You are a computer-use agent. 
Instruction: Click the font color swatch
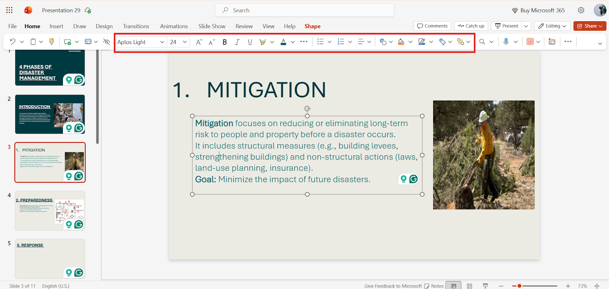tap(283, 42)
